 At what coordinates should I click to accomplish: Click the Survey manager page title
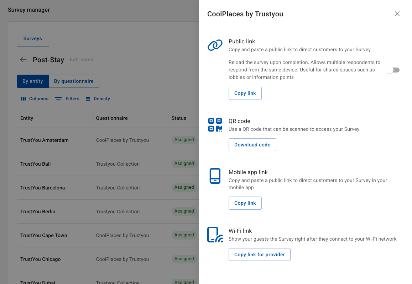pyautogui.click(x=28, y=10)
